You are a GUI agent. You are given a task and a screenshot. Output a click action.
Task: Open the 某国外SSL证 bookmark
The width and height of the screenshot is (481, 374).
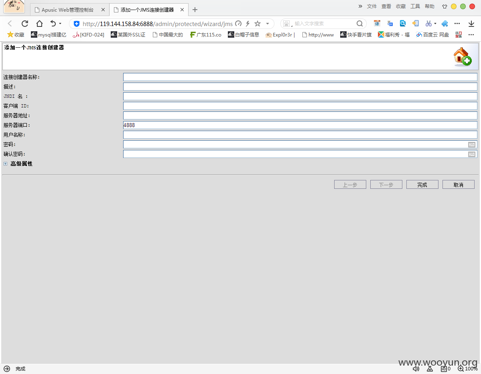[128, 34]
